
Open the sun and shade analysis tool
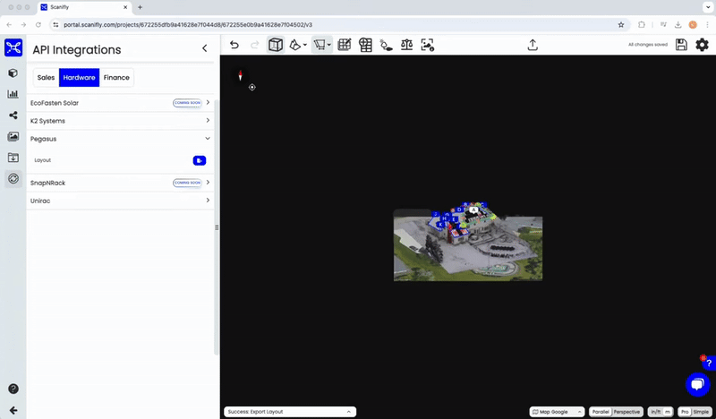tap(387, 45)
